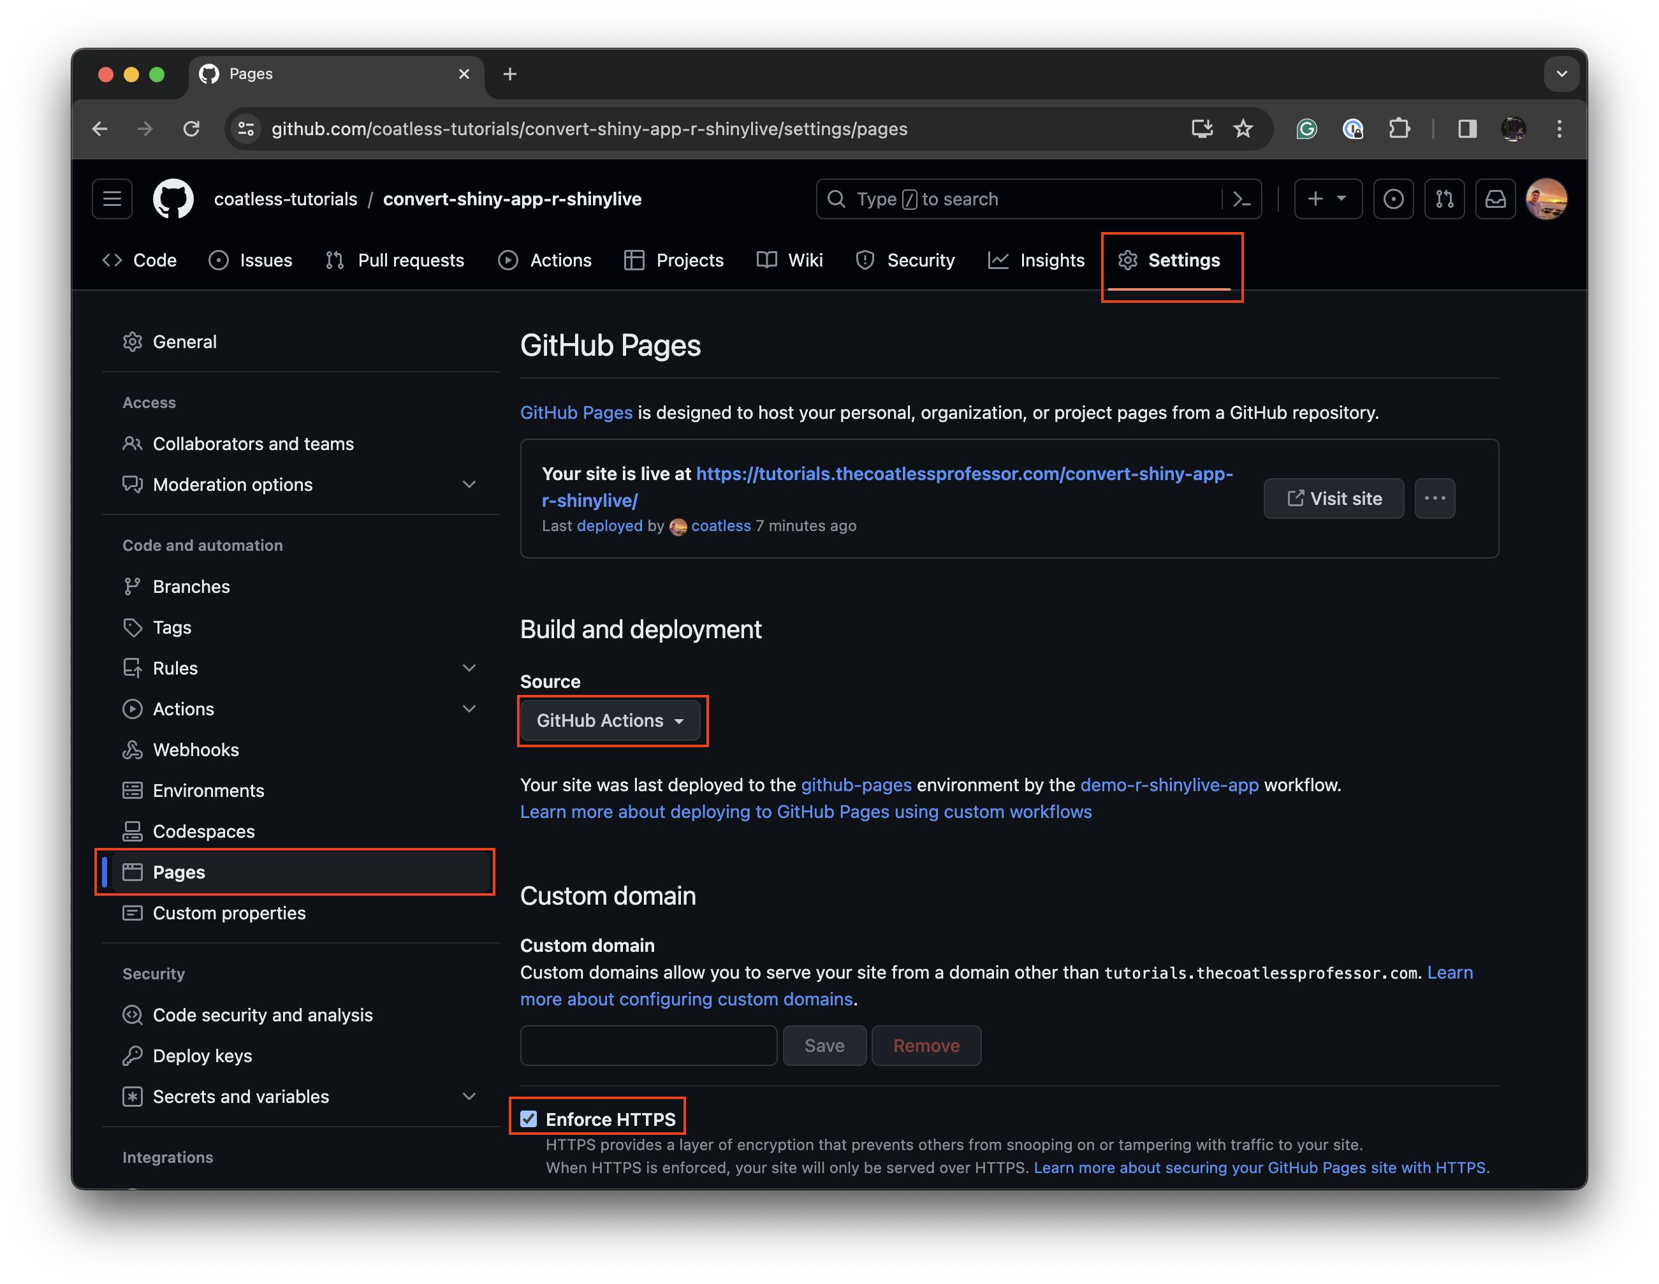Open the notifications inbox icon

[x=1495, y=199]
